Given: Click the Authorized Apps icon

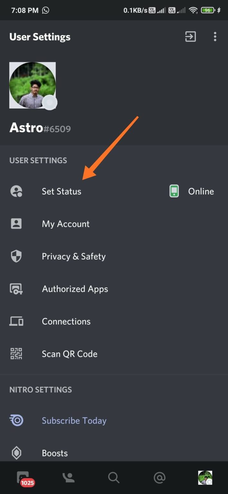Looking at the screenshot, I should pyautogui.click(x=16, y=288).
